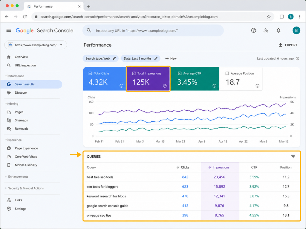306x229 pixels.
Task: Select the purple Total Impressions card
Action: [148, 79]
